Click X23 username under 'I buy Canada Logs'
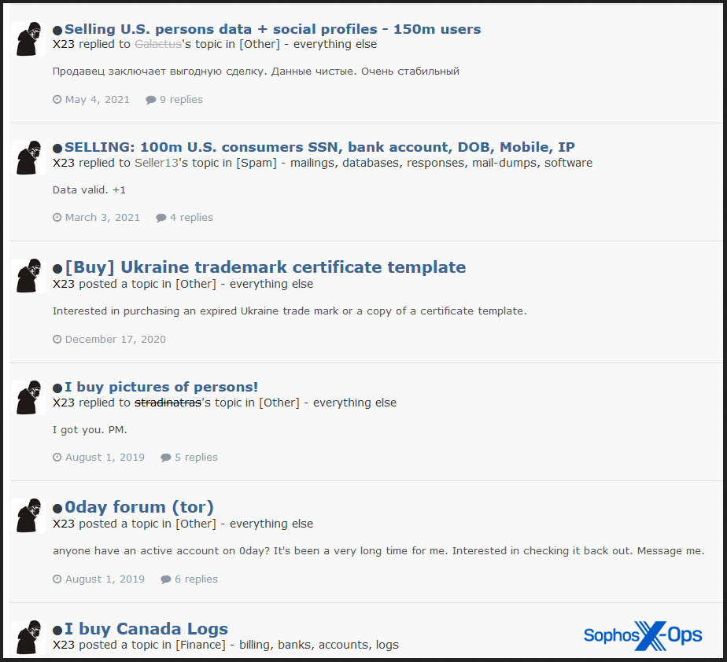This screenshot has height=662, width=727. [x=64, y=645]
